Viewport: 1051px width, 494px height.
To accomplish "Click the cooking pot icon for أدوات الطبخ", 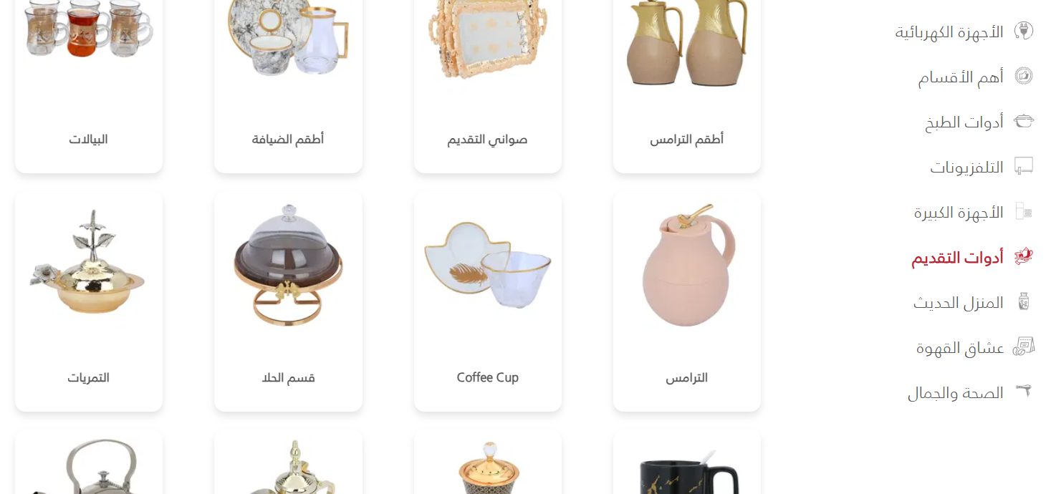I will point(1024,121).
